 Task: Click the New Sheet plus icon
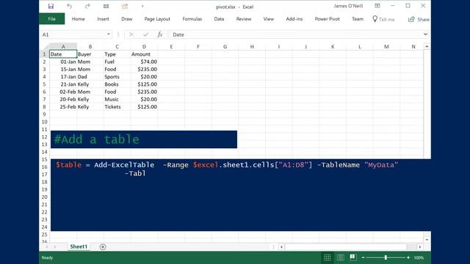click(103, 247)
